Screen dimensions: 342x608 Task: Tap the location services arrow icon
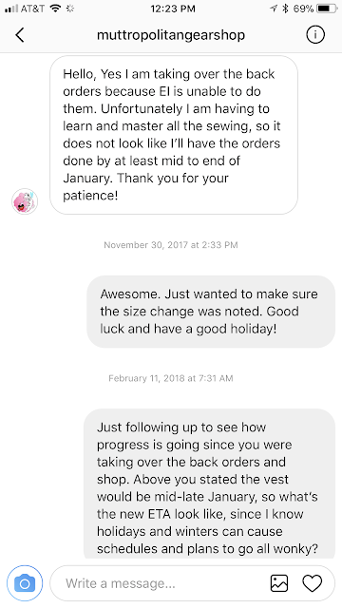point(275,9)
